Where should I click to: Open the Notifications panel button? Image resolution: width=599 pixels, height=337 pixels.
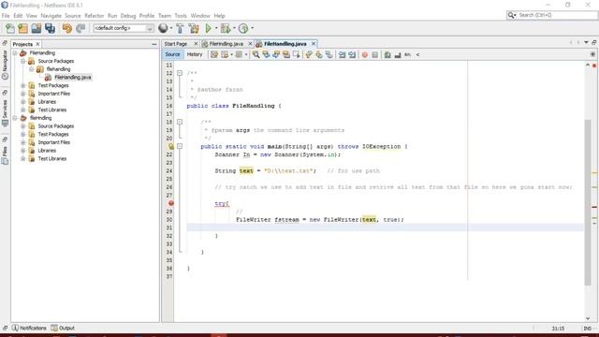coord(29,328)
